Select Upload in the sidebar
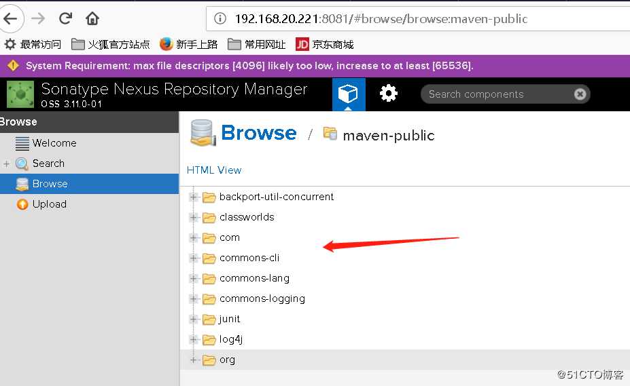 click(x=89, y=204)
